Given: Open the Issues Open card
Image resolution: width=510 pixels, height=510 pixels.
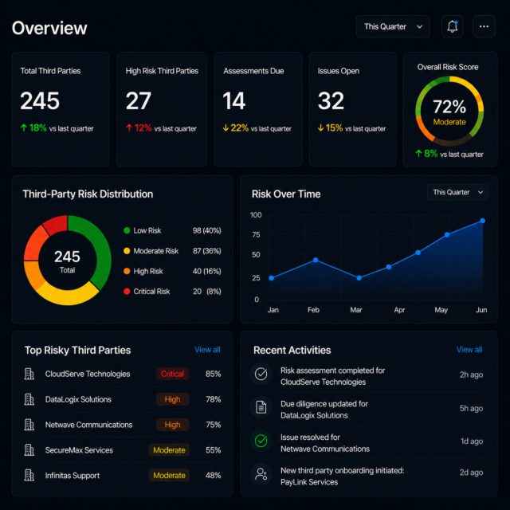Looking at the screenshot, I should point(352,109).
